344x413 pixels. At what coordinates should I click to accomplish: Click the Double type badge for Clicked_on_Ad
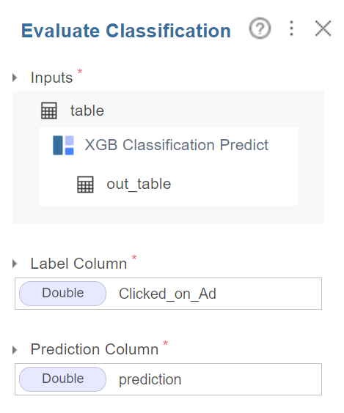(x=63, y=294)
